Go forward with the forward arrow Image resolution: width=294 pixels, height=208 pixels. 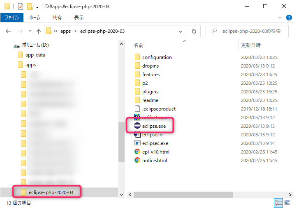pos(20,31)
